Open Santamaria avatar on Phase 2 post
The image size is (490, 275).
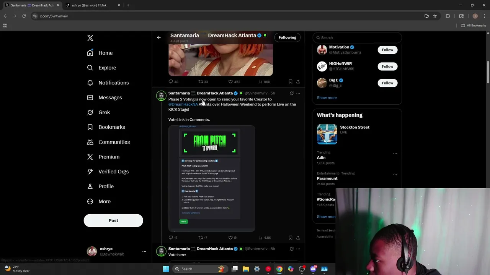coord(161,95)
